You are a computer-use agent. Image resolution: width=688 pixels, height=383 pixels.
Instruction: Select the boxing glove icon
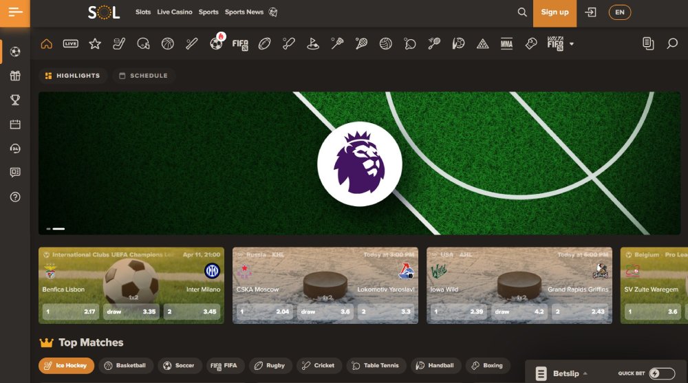coord(531,43)
